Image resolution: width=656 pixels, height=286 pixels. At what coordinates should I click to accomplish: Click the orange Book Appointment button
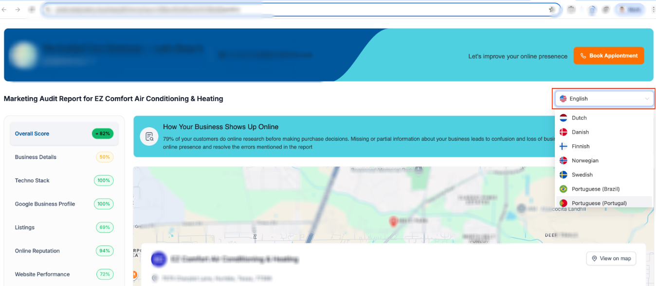point(609,56)
